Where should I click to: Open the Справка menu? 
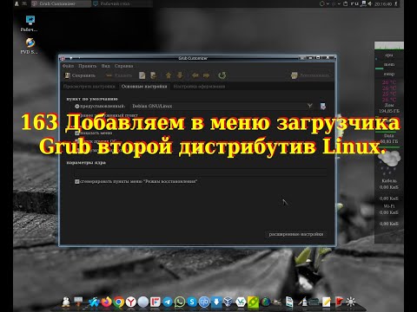123,66
